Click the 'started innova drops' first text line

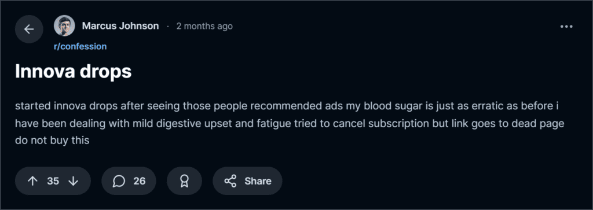pos(287,106)
